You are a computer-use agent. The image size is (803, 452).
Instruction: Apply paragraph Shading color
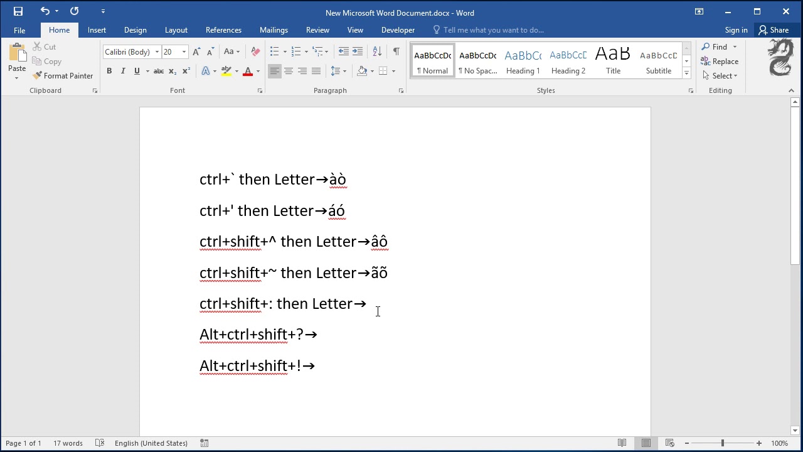tap(362, 71)
